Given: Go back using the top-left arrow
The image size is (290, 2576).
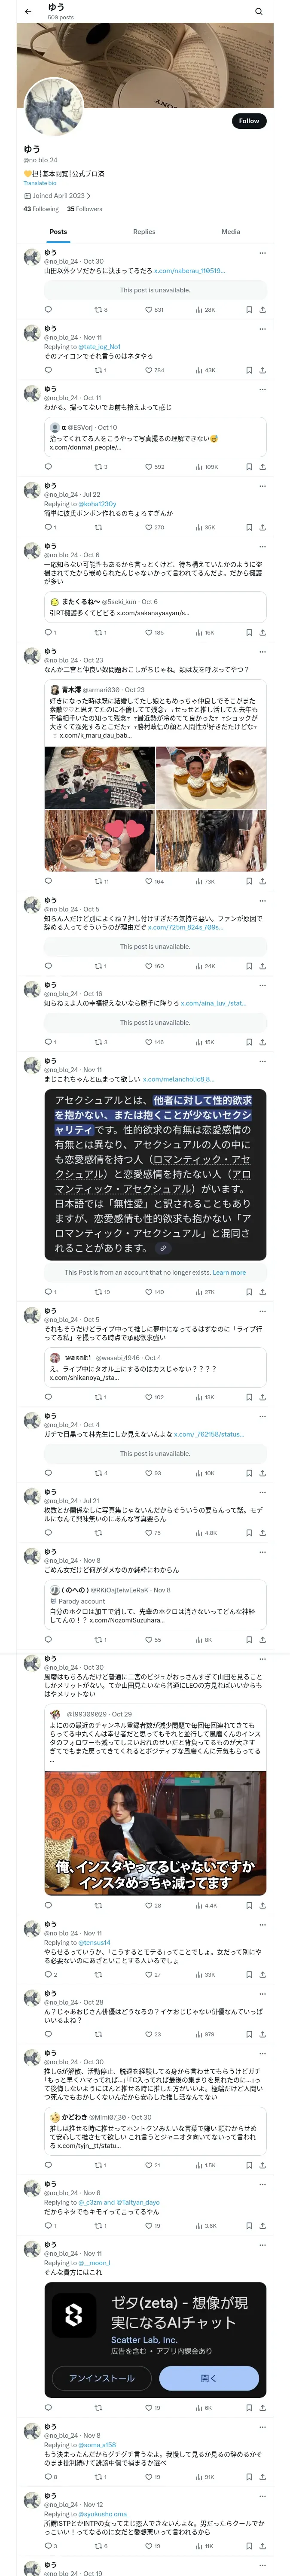Looking at the screenshot, I should [x=27, y=12].
